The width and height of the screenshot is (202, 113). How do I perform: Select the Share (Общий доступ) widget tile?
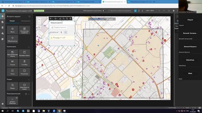(13, 39)
